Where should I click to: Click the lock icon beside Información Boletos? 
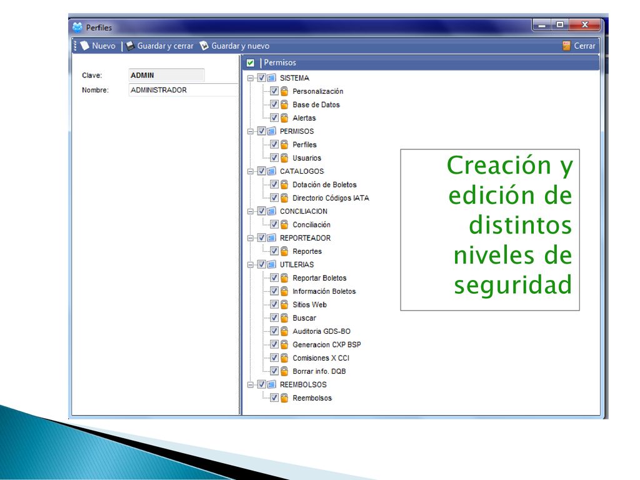point(284,291)
